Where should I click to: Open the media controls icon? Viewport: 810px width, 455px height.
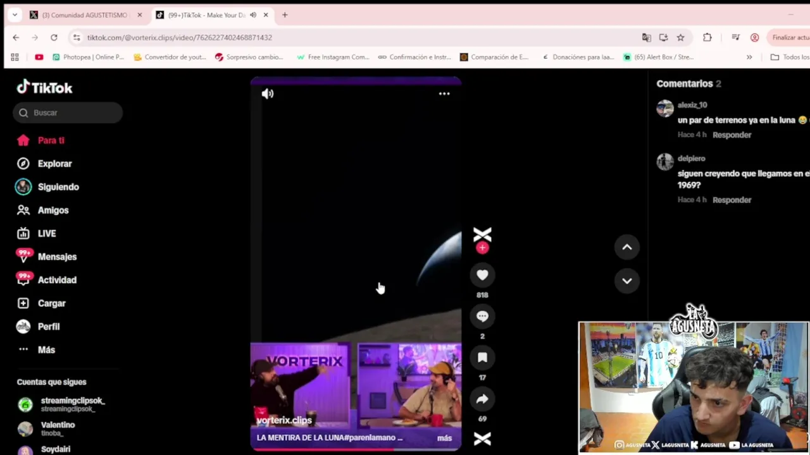pos(735,38)
